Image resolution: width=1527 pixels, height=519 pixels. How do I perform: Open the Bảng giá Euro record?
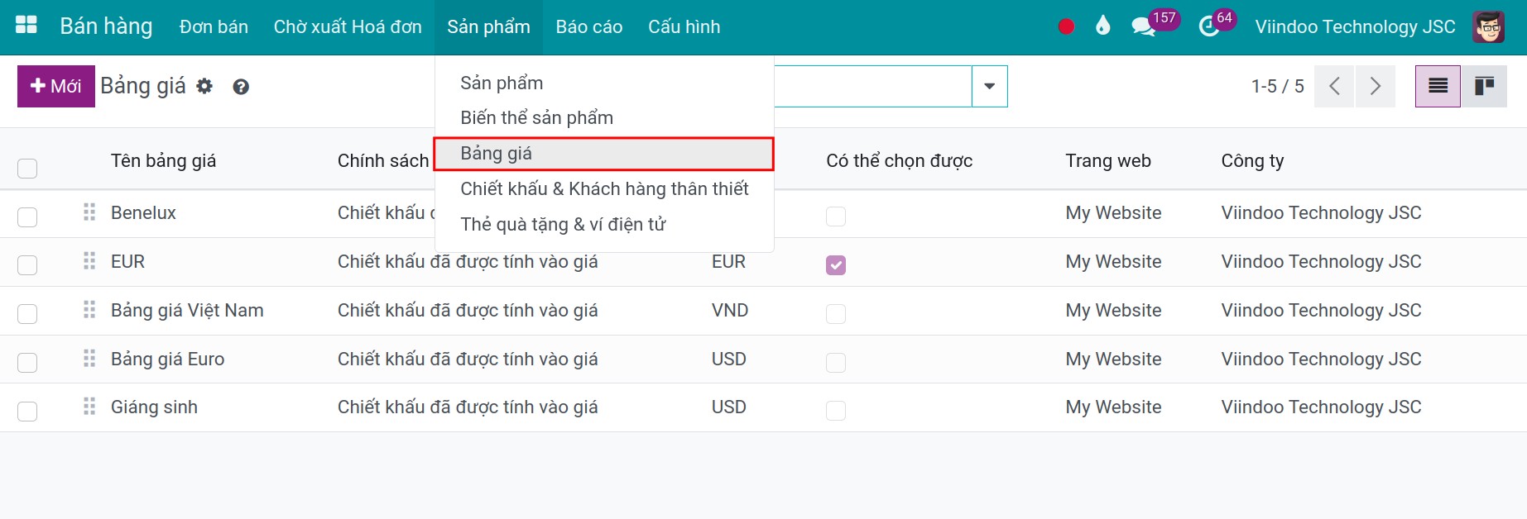click(x=167, y=359)
